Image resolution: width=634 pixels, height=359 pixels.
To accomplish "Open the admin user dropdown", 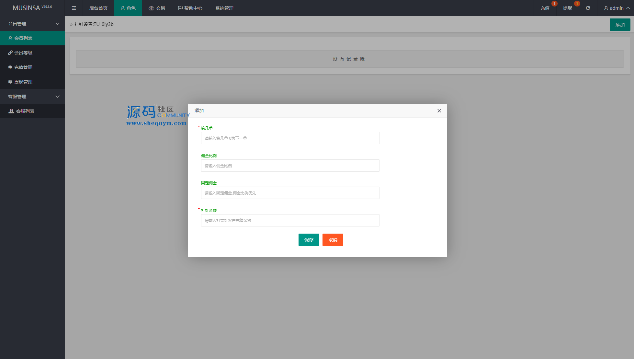I will pyautogui.click(x=617, y=8).
